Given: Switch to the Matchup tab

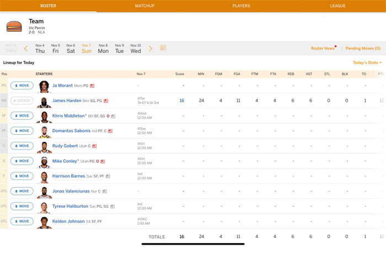Looking at the screenshot, I should click(x=144, y=6).
